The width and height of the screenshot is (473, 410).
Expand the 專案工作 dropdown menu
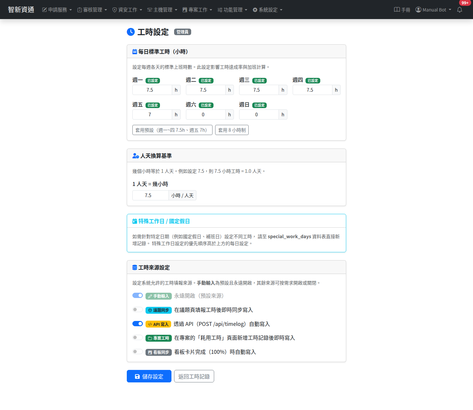coord(197,10)
